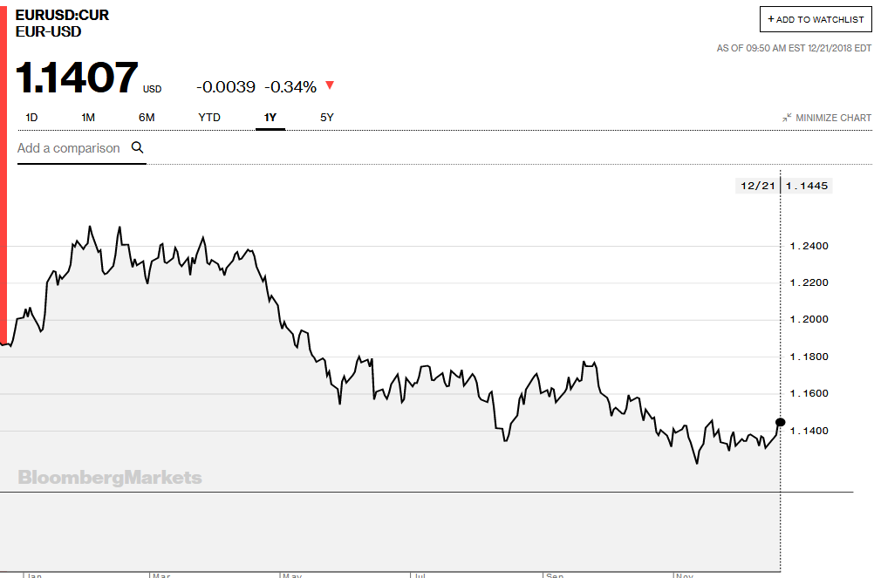874x578 pixels.
Task: Click the EURUSD:CUR ticker heading
Action: tap(63, 16)
